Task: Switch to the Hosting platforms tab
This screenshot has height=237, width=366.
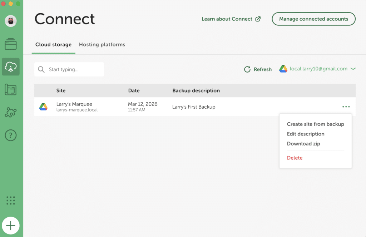Action: [x=102, y=45]
